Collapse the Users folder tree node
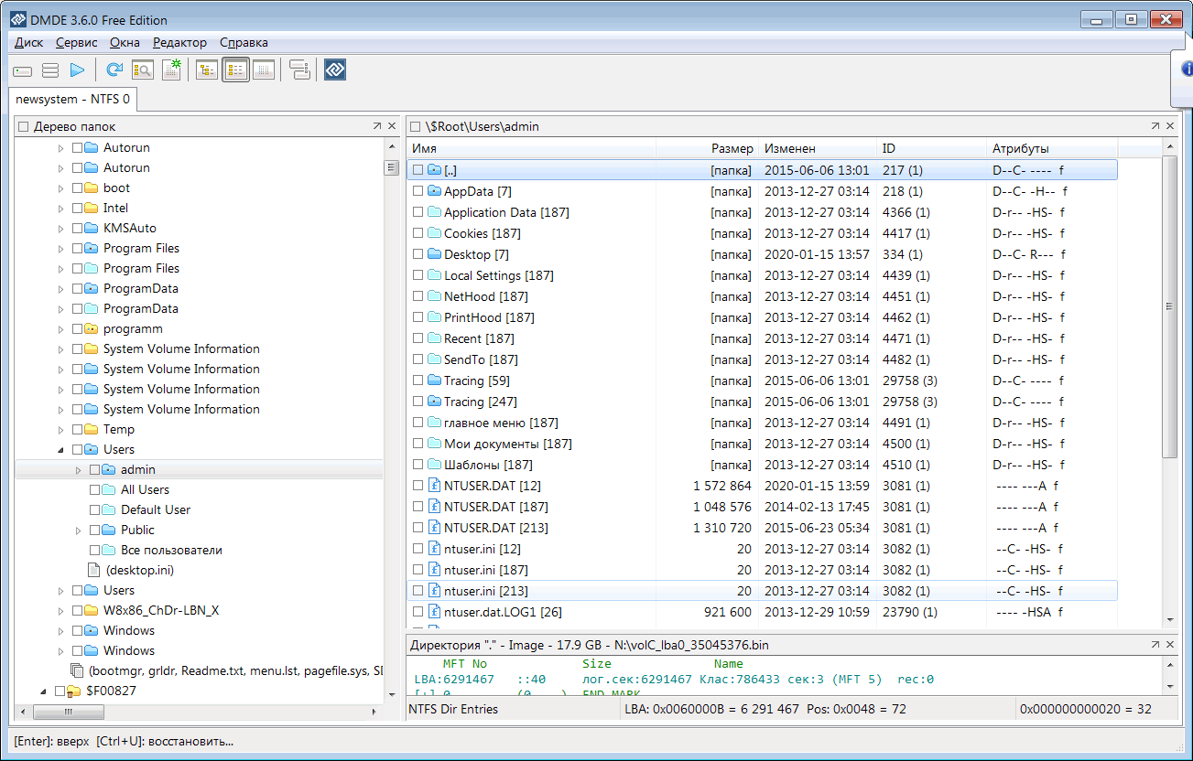Viewport: 1193px width, 761px height. (x=61, y=449)
